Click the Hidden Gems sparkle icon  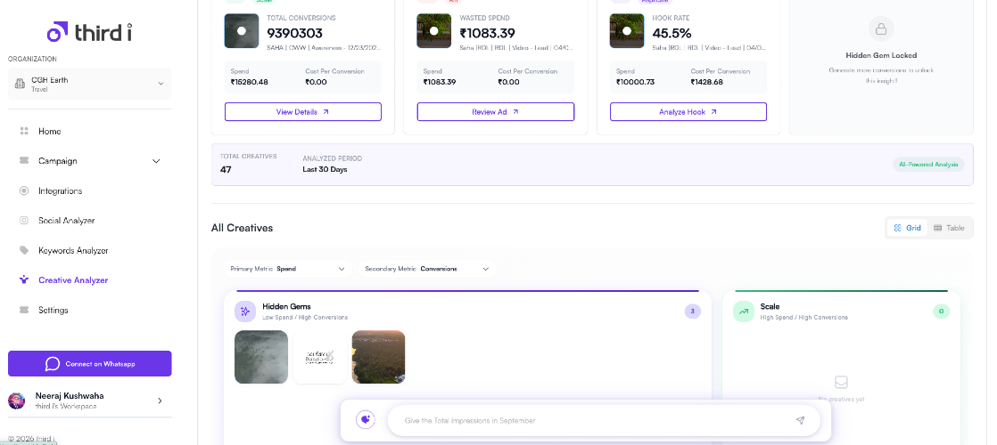[x=245, y=311]
